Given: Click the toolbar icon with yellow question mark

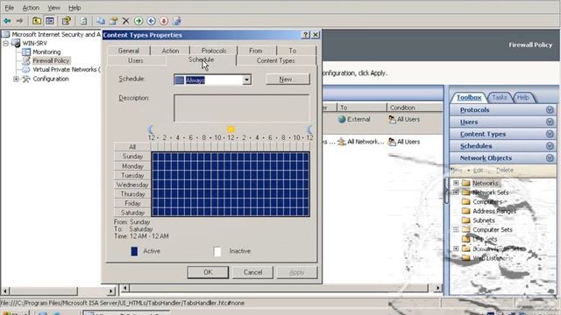Looking at the screenshot, I should 67,21.
